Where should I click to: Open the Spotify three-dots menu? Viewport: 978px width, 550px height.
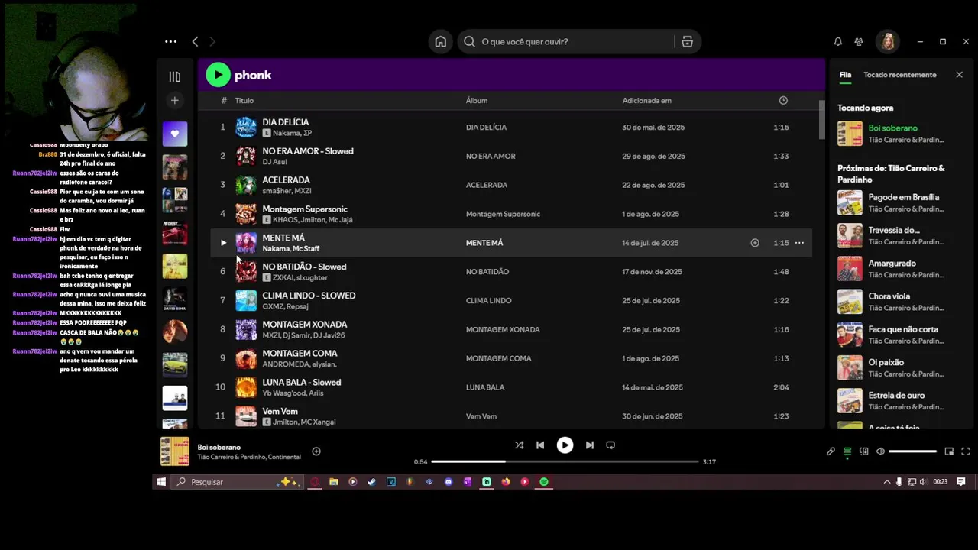point(170,41)
